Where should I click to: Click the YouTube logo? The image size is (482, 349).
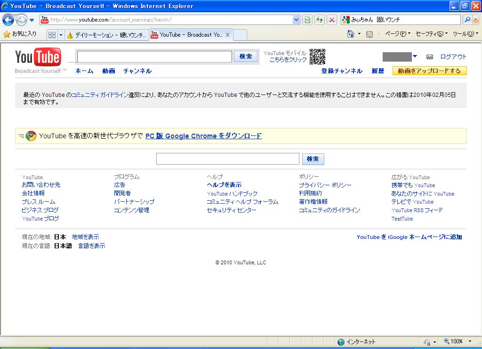[x=38, y=57]
